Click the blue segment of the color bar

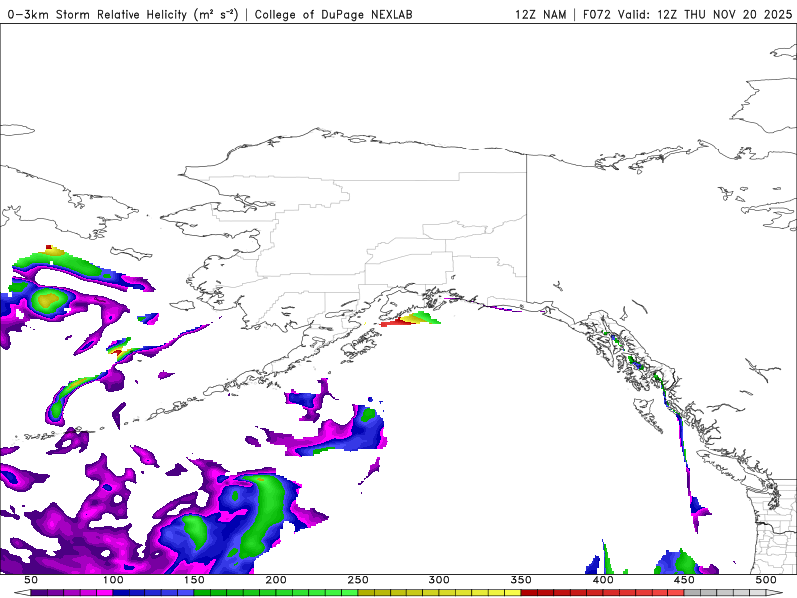[153, 593]
